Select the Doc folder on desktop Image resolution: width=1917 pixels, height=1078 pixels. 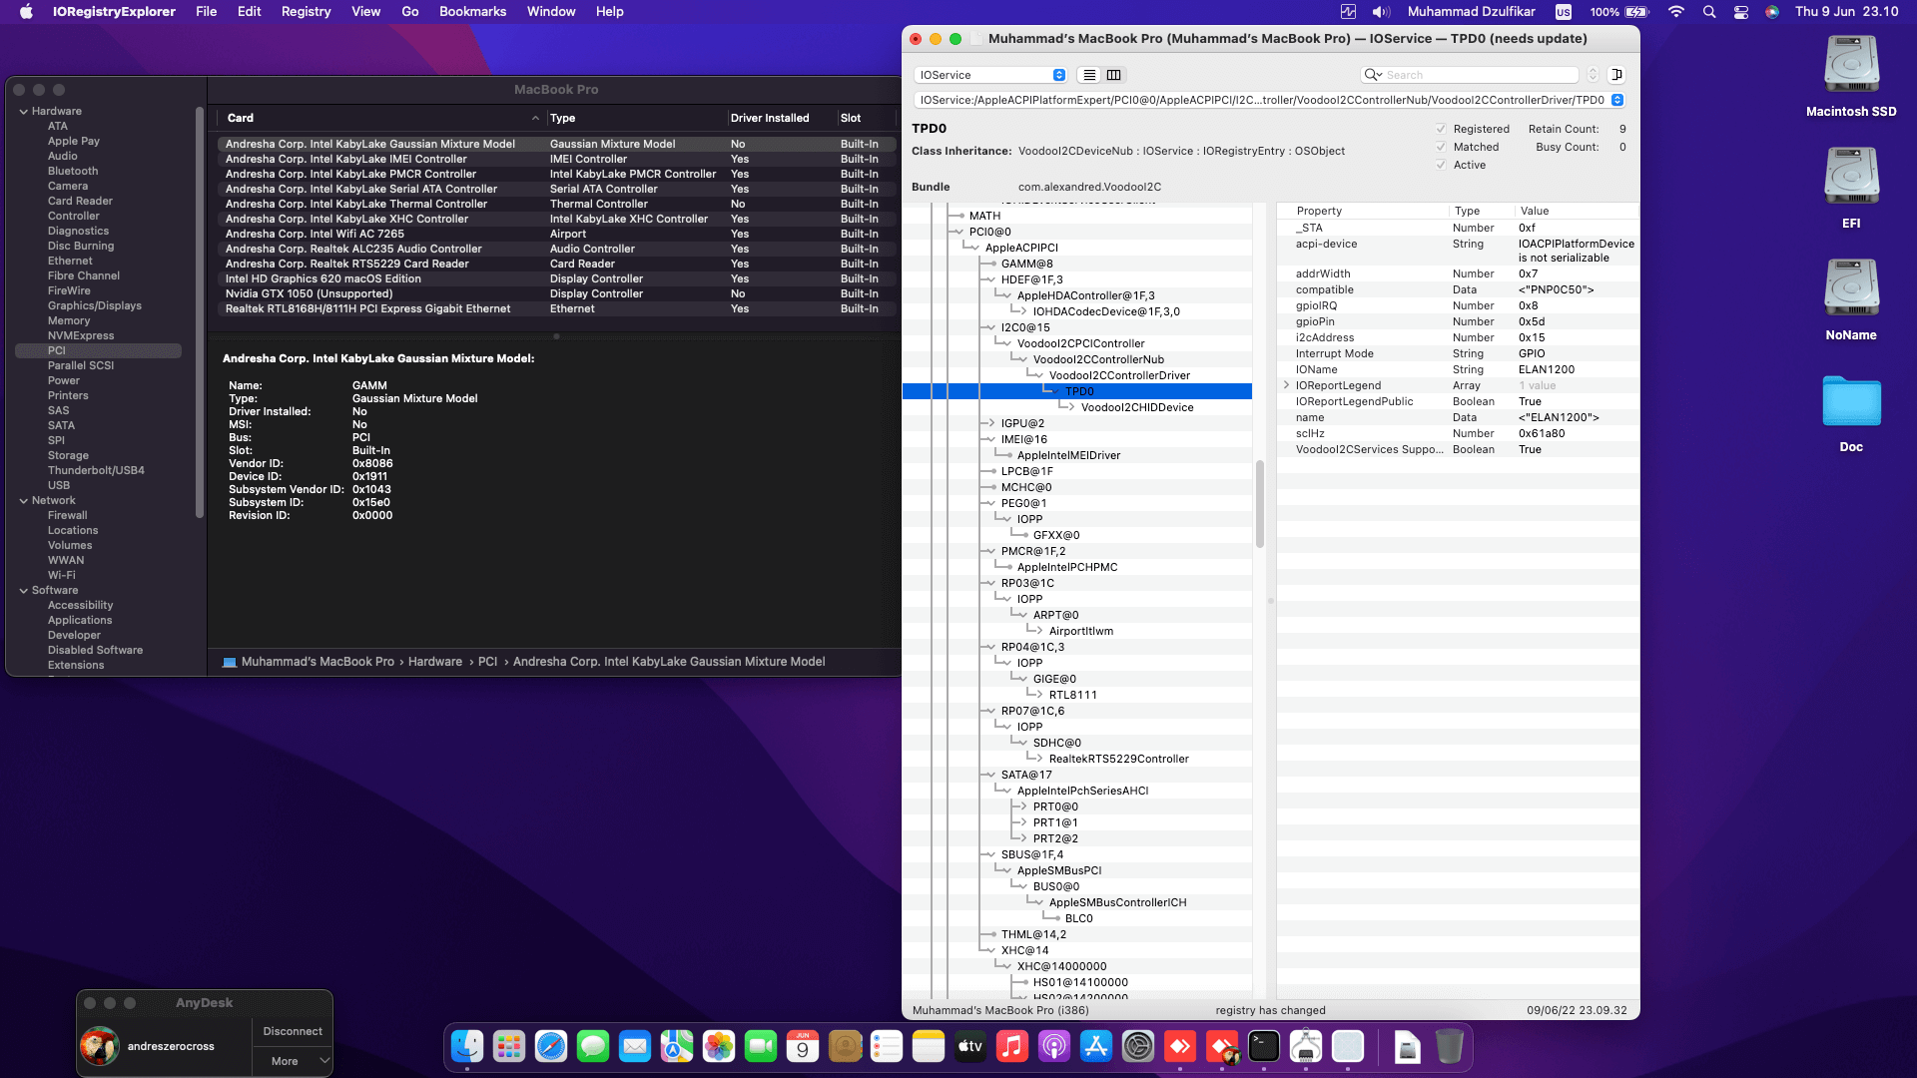[x=1851, y=413]
